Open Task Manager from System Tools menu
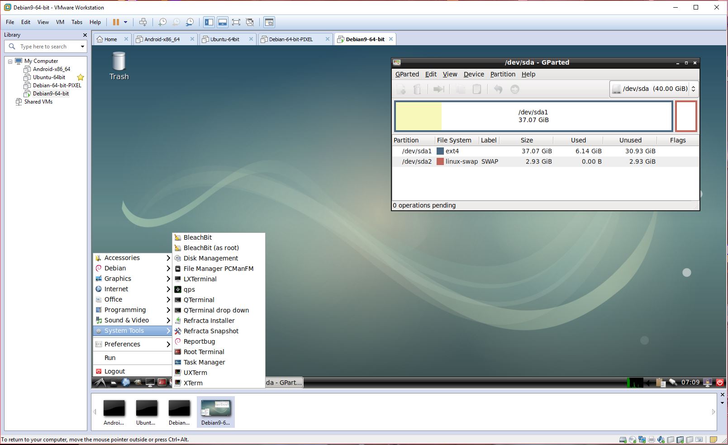The width and height of the screenshot is (728, 445). 219,362
